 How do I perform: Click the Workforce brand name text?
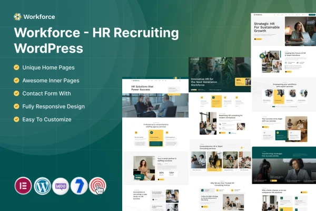pos(39,17)
